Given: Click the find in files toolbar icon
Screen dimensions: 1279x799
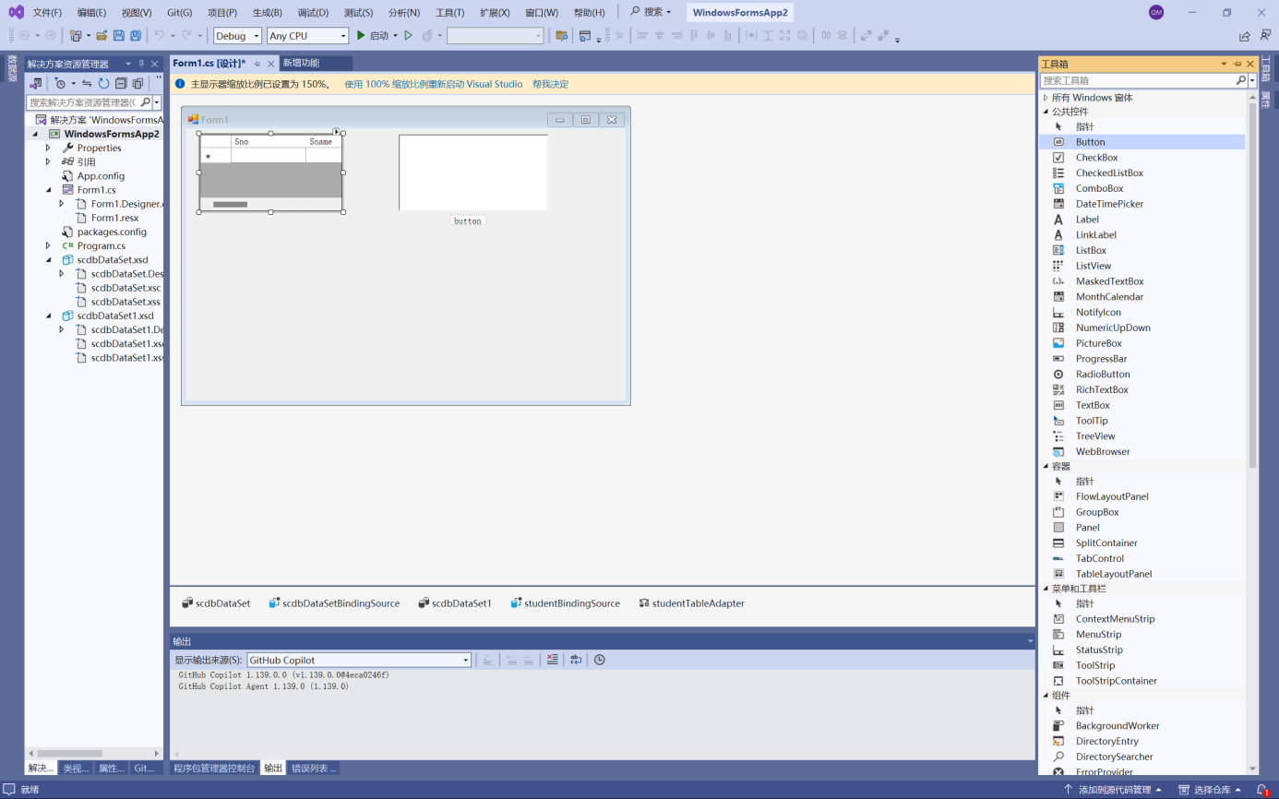Looking at the screenshot, I should point(561,35).
